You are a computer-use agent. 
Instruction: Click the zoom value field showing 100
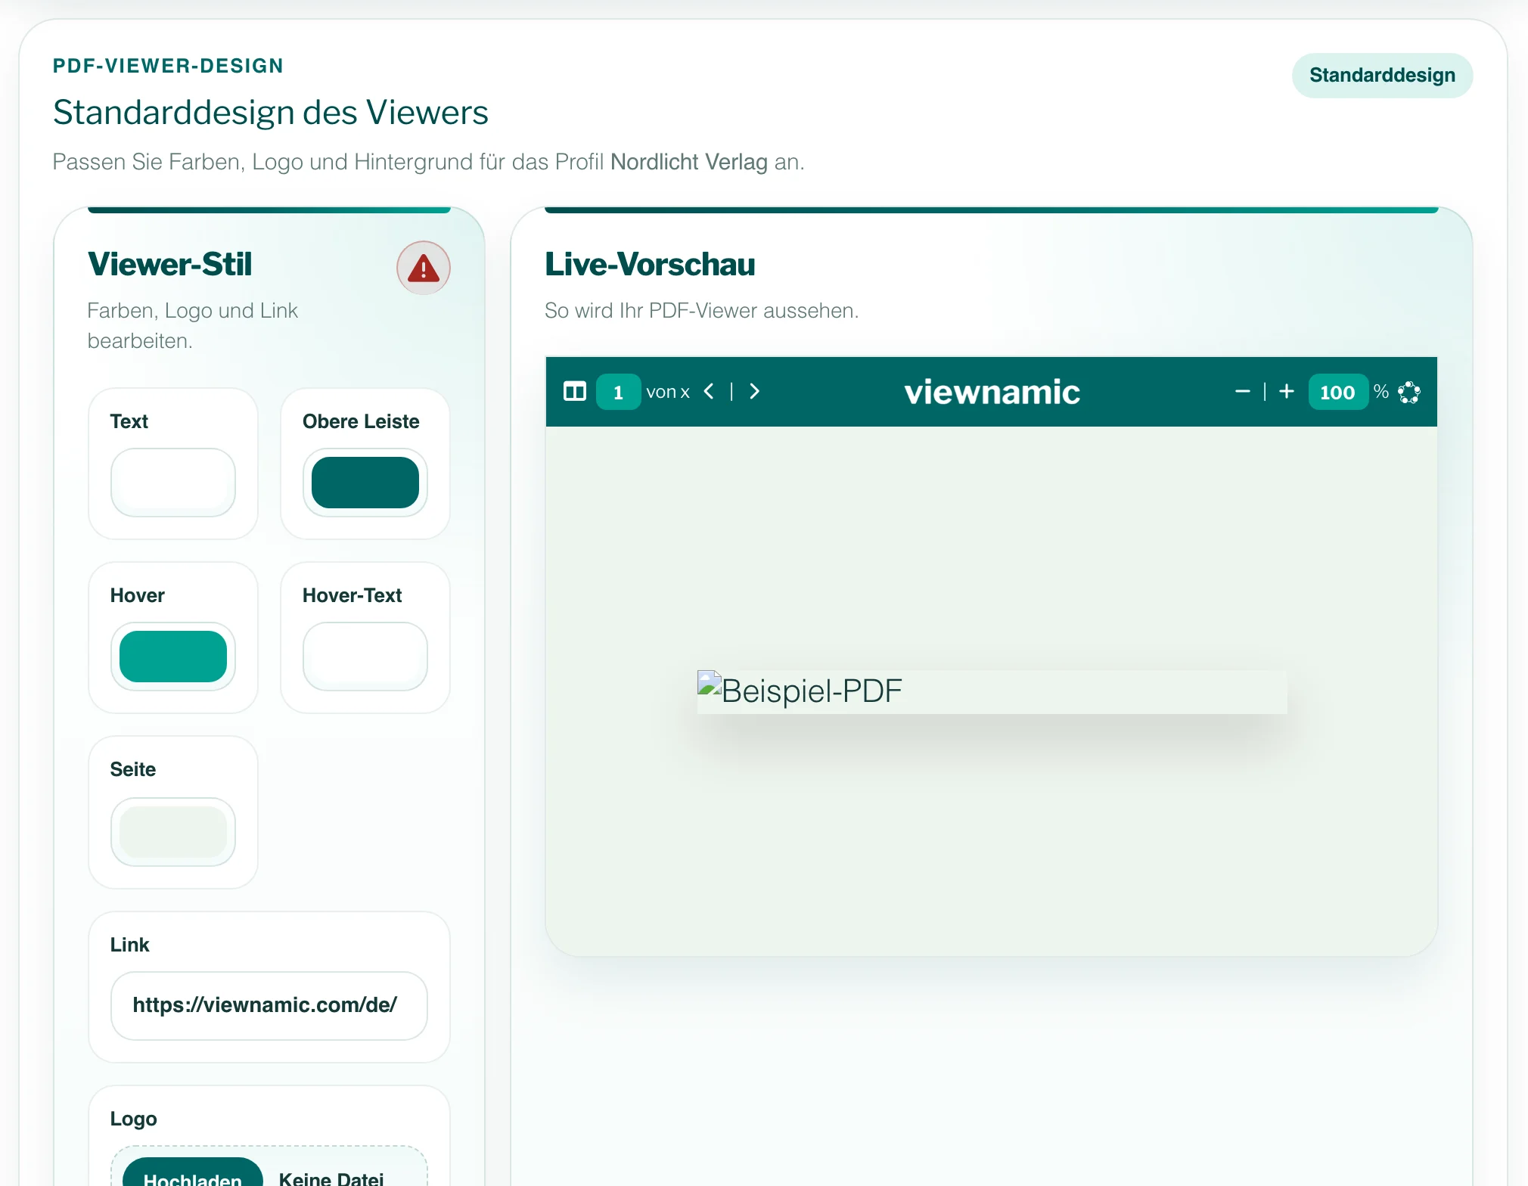(1338, 392)
